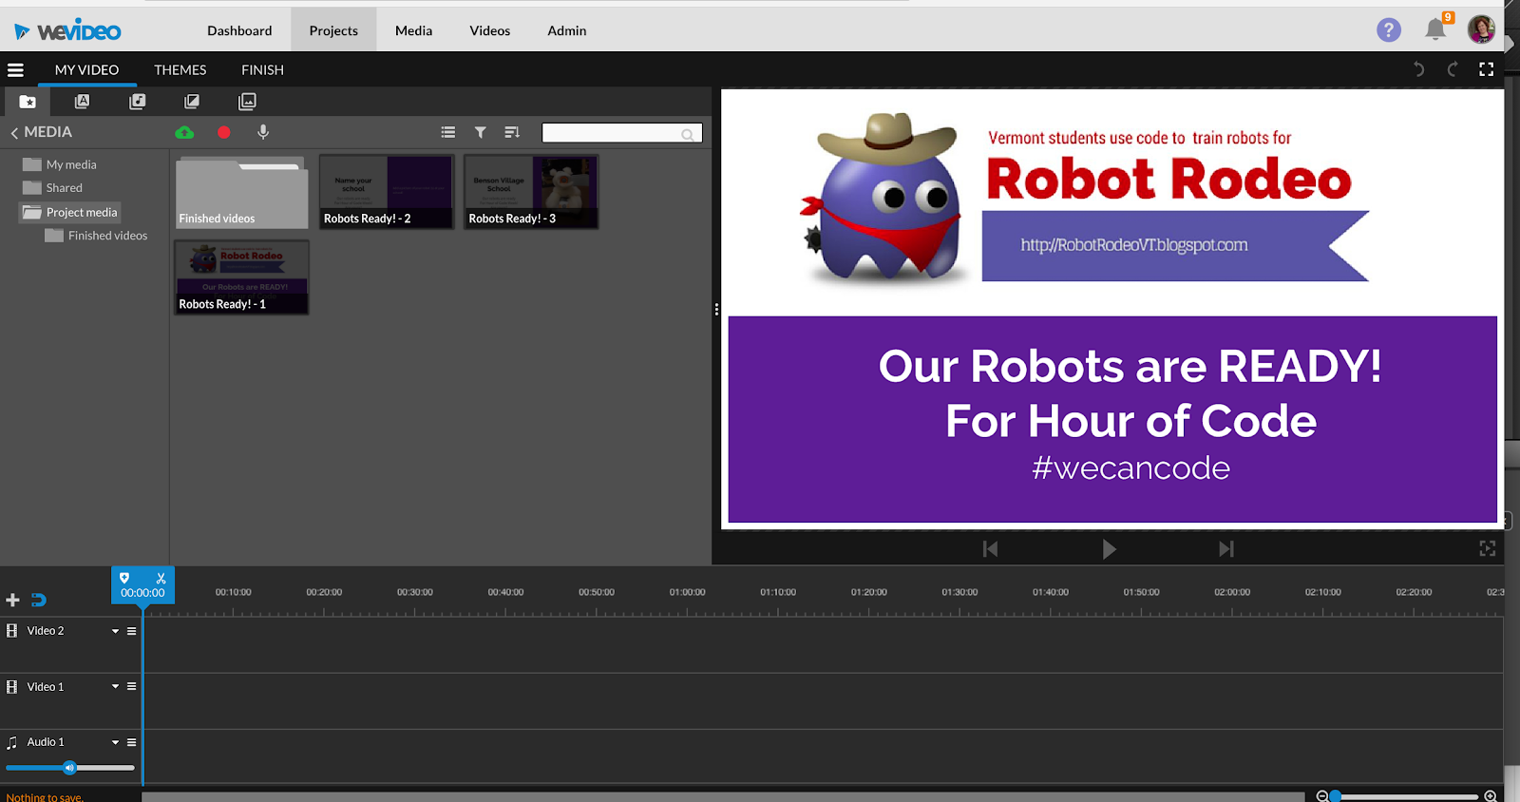
Task: Select the Project media folder
Action: 70,212
